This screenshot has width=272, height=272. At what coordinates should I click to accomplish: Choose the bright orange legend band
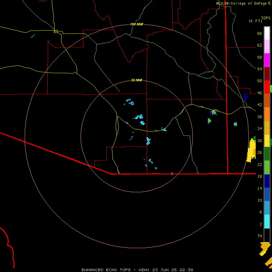[267, 114]
